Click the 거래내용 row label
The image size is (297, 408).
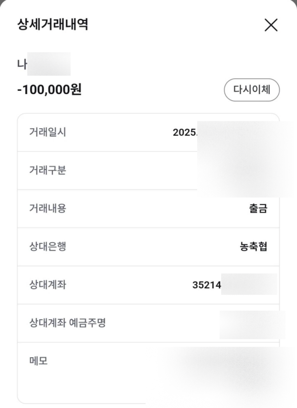click(x=48, y=208)
